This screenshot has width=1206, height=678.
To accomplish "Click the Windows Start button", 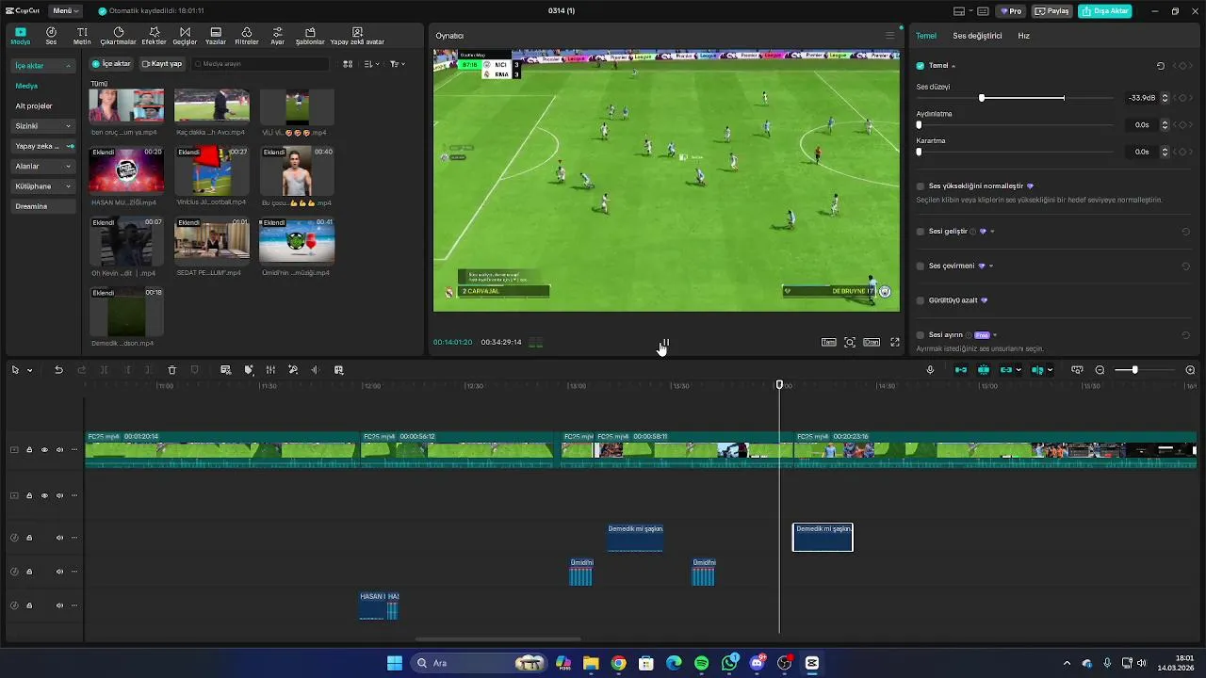I will pos(395,663).
